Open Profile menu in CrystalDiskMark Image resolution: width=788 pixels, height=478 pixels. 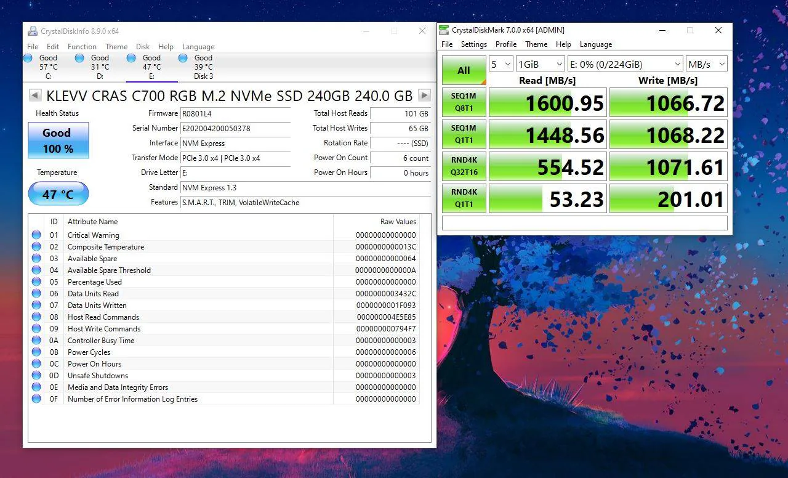point(506,44)
